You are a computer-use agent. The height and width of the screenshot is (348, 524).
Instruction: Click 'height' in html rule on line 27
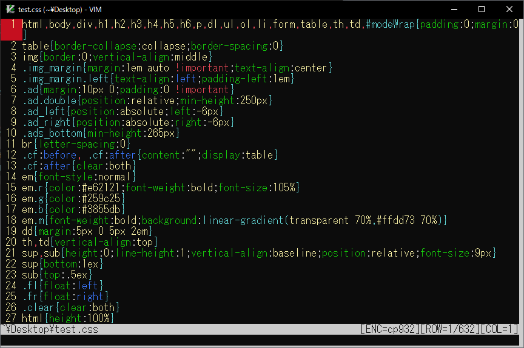65,318
